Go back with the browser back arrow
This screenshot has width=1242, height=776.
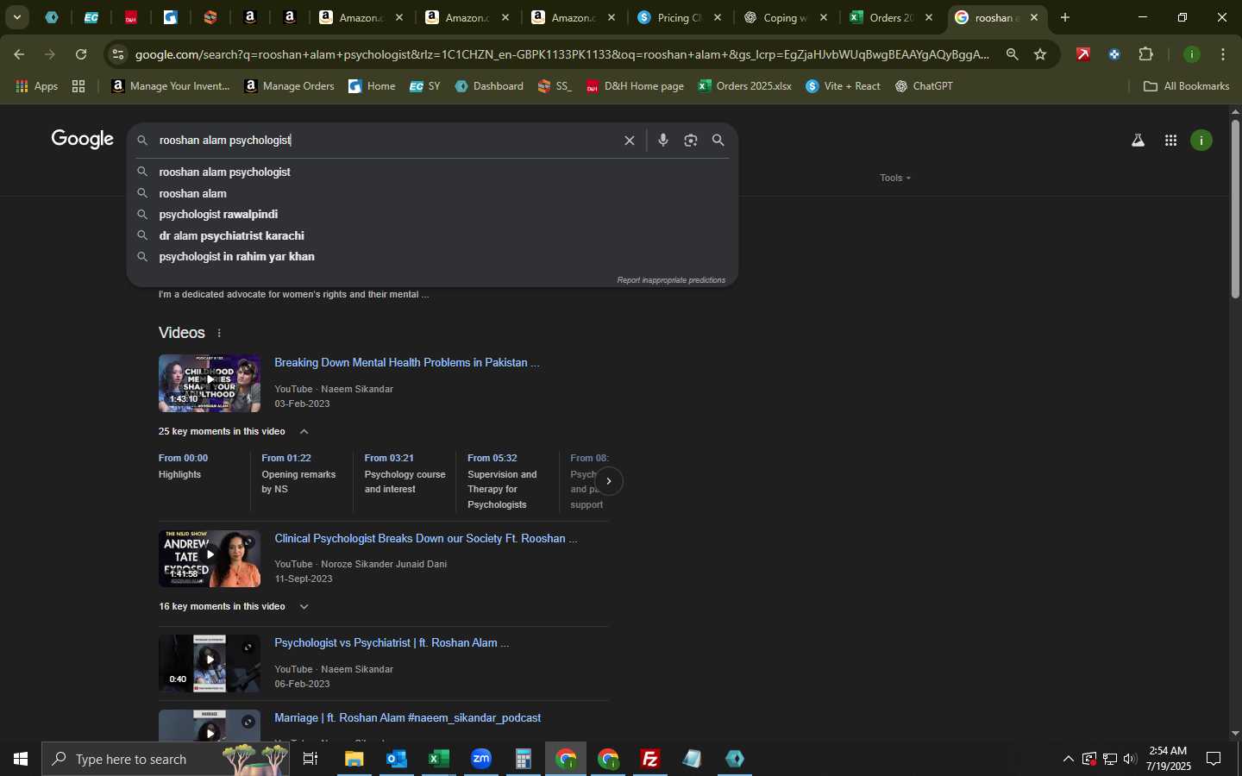[19, 54]
